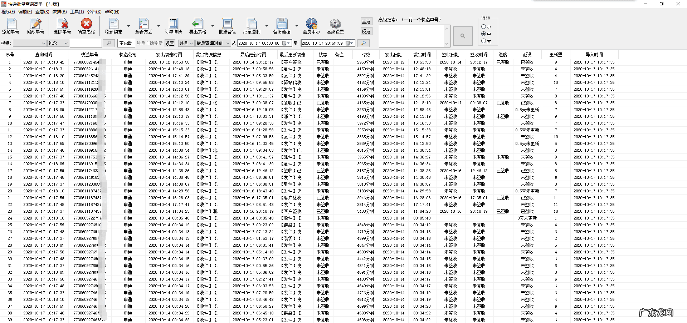This screenshot has width=687, height=323.
Task: Click the 删除单号 delete icon
Action: 63,24
